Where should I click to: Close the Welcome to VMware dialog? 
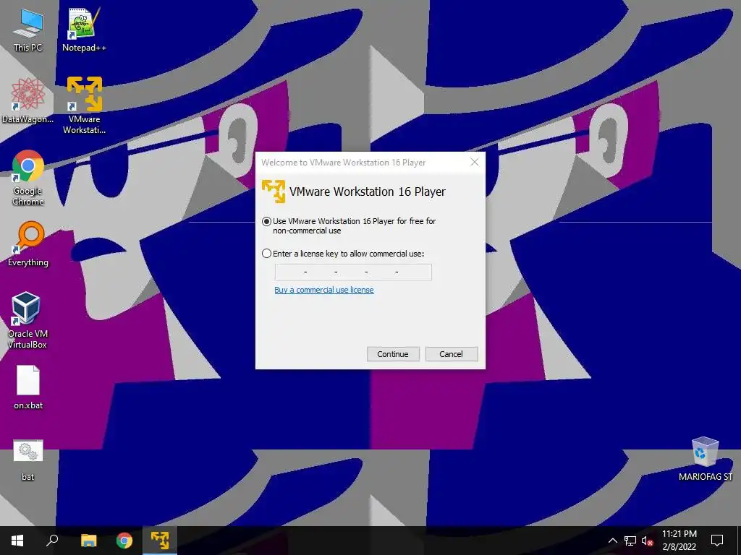click(x=475, y=163)
